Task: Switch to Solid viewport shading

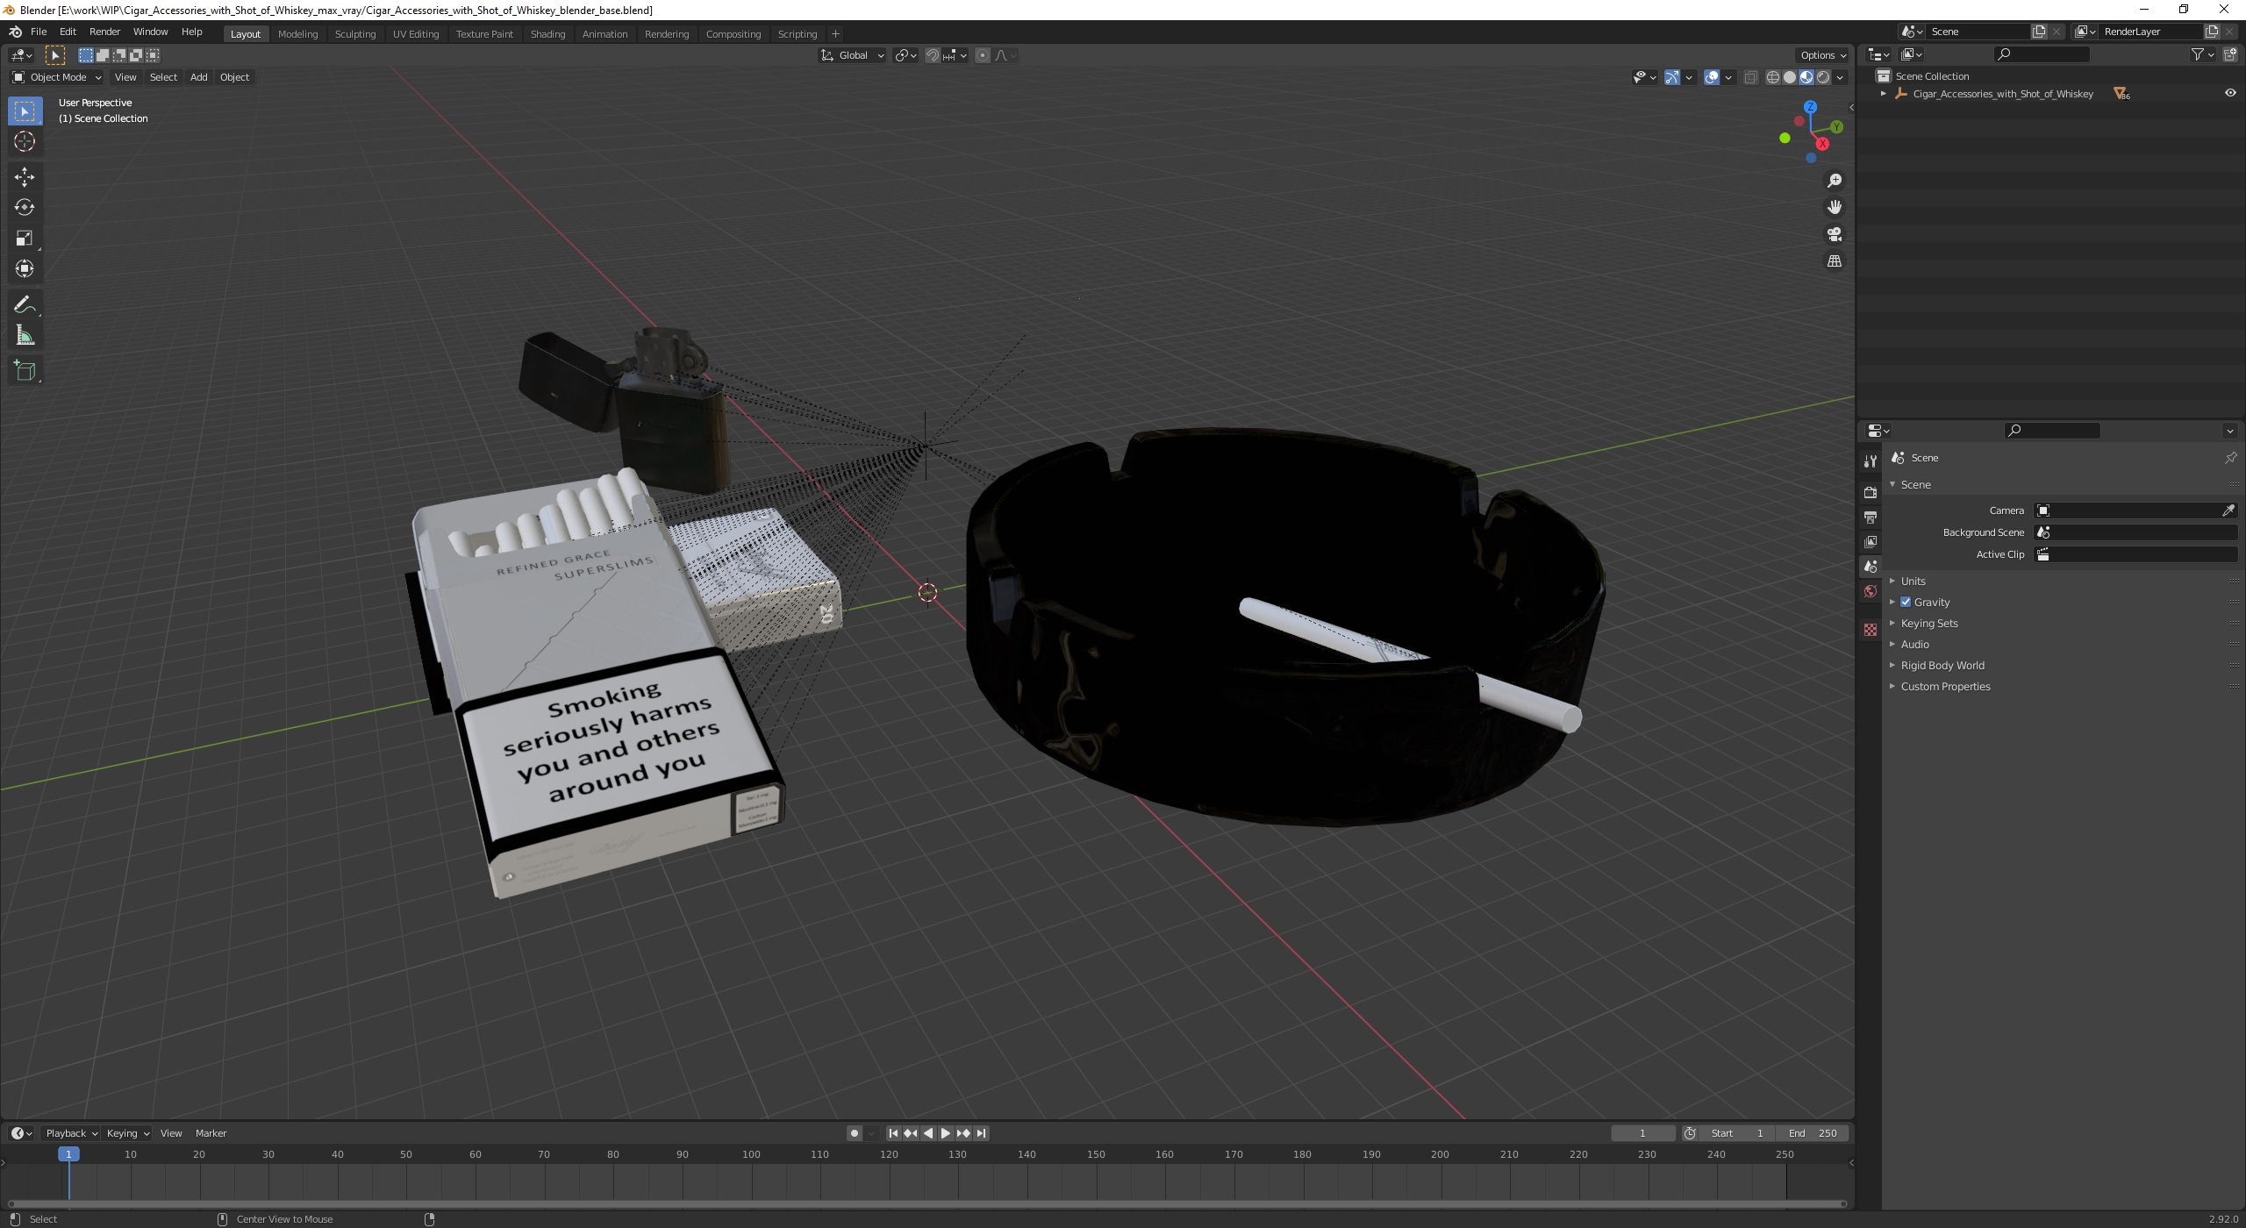Action: [1790, 77]
